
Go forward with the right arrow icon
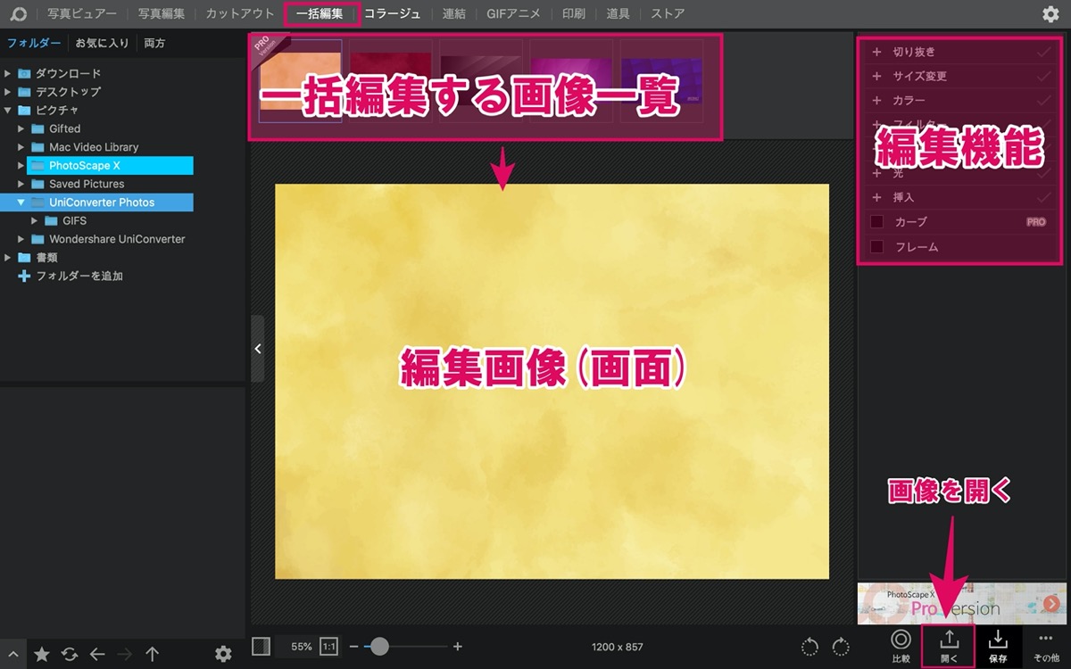tap(125, 654)
